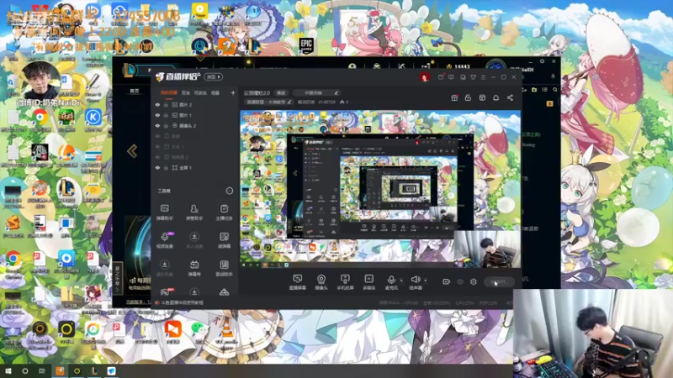Open Task View on the taskbar
This screenshot has width=673, height=378.
42,371
